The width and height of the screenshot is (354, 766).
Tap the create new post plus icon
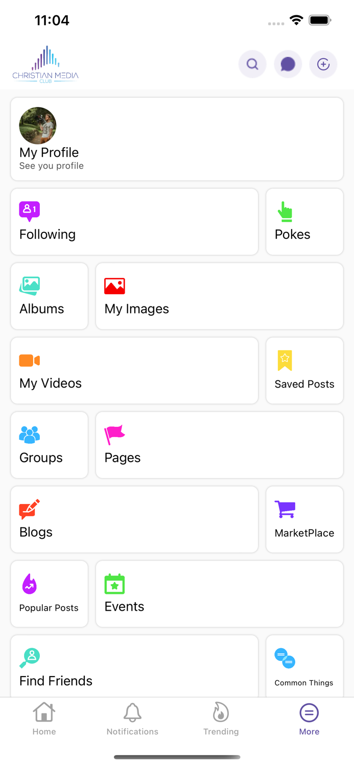click(323, 64)
